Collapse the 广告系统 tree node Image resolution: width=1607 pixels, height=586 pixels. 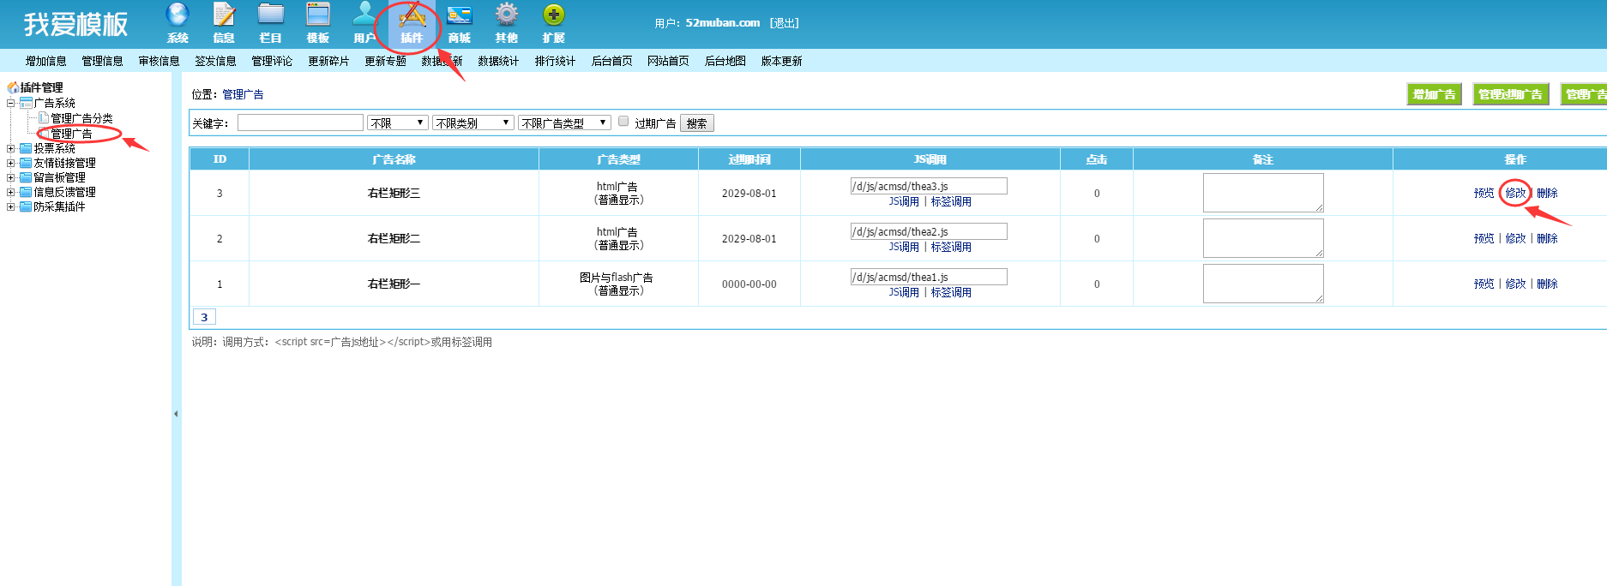click(x=11, y=103)
